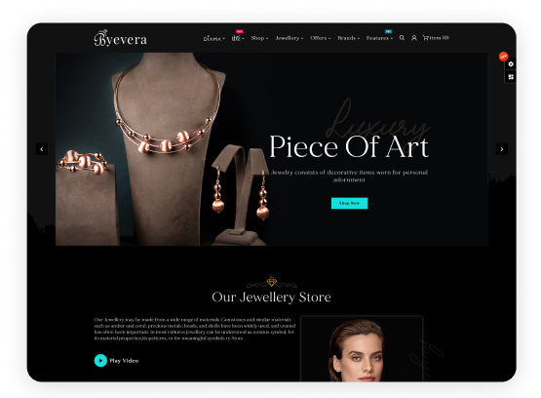Click the gold diamond ornament above heading
This screenshot has width=541, height=398.
272,282
